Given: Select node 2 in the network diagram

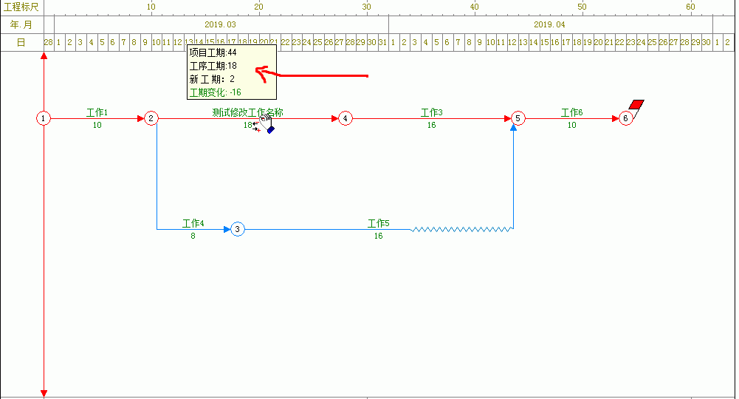Looking at the screenshot, I should pos(151,118).
